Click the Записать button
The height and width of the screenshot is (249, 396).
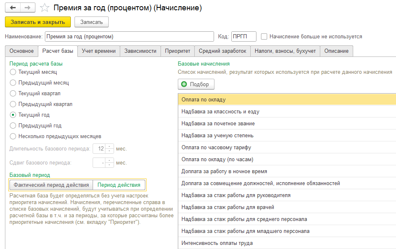(x=91, y=22)
